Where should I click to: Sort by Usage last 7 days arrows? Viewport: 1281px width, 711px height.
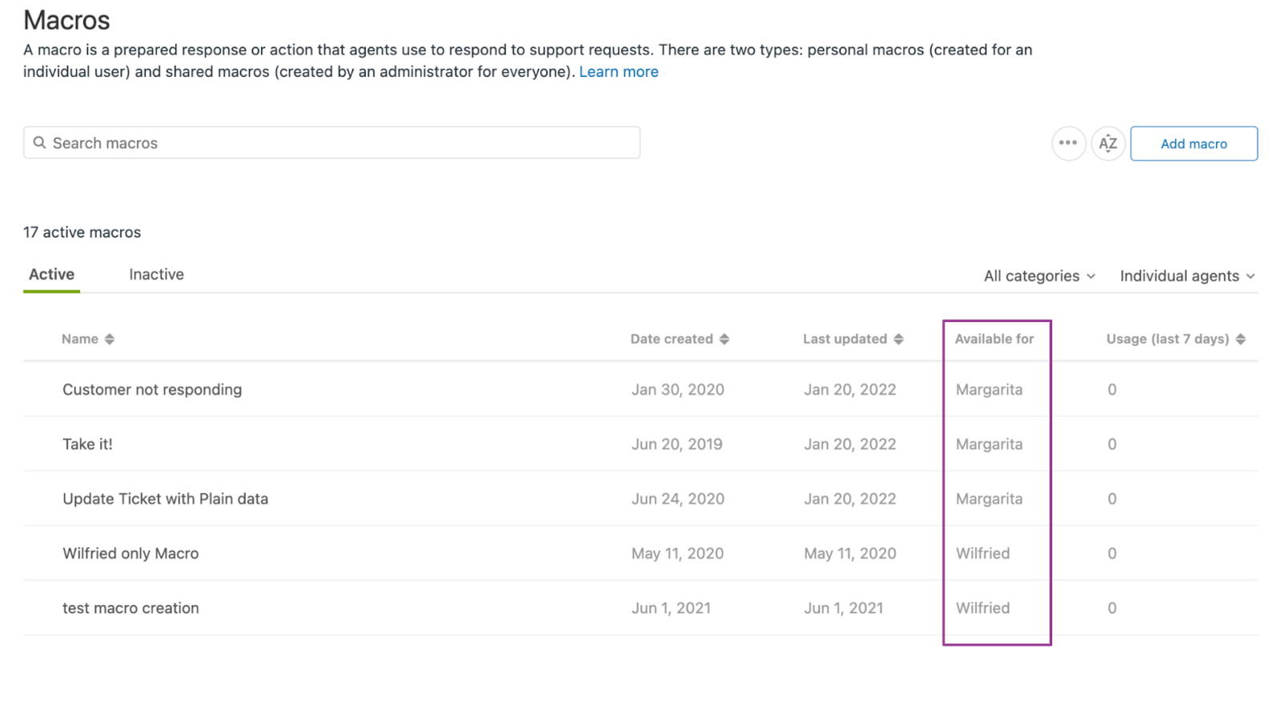(x=1240, y=339)
